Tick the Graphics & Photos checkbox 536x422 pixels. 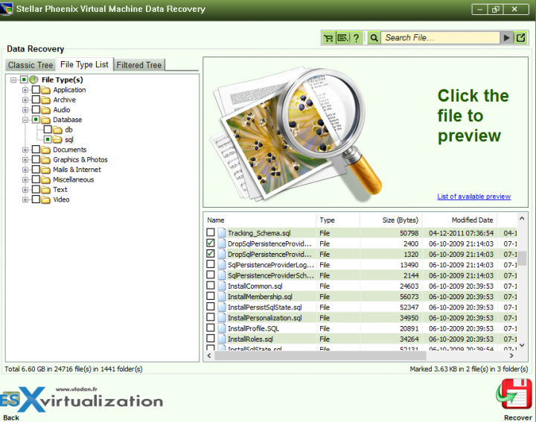click(x=36, y=159)
